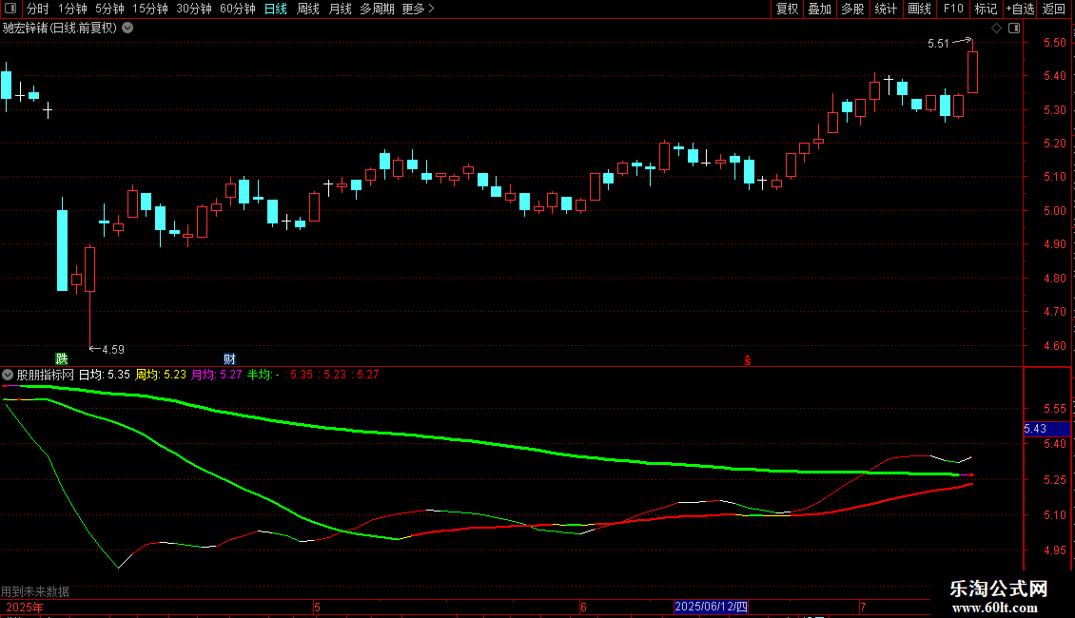
Task: Switch to 月线 monthly chart
Action: tap(340, 9)
